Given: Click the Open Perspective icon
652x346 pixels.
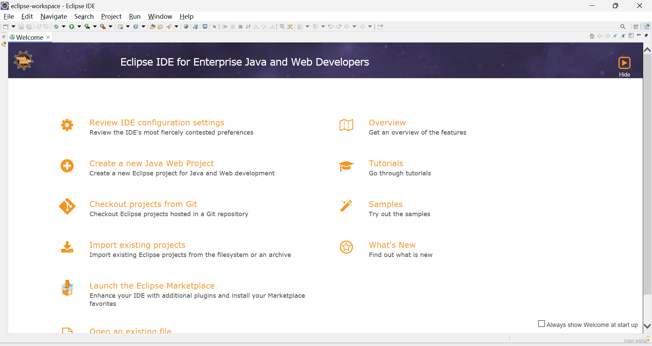Looking at the screenshot, I should click(x=636, y=27).
